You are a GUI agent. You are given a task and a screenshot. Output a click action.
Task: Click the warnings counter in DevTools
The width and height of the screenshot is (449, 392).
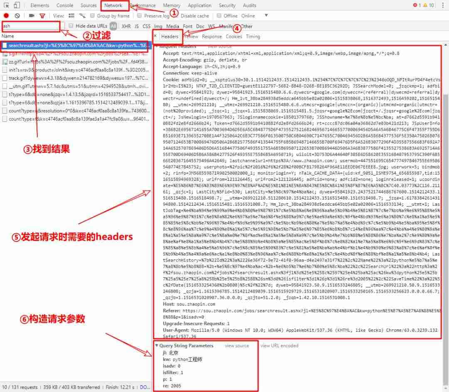[x=428, y=5]
